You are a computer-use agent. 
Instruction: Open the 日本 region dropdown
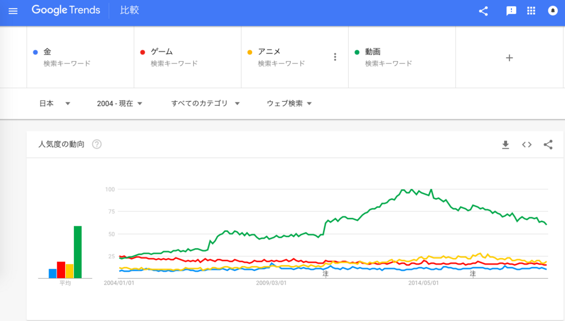pyautogui.click(x=54, y=103)
